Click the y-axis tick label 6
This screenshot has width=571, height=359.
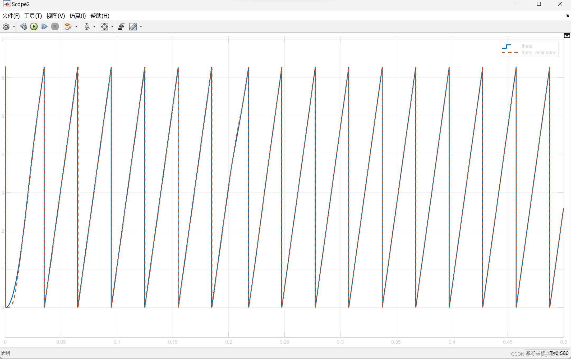3,78
